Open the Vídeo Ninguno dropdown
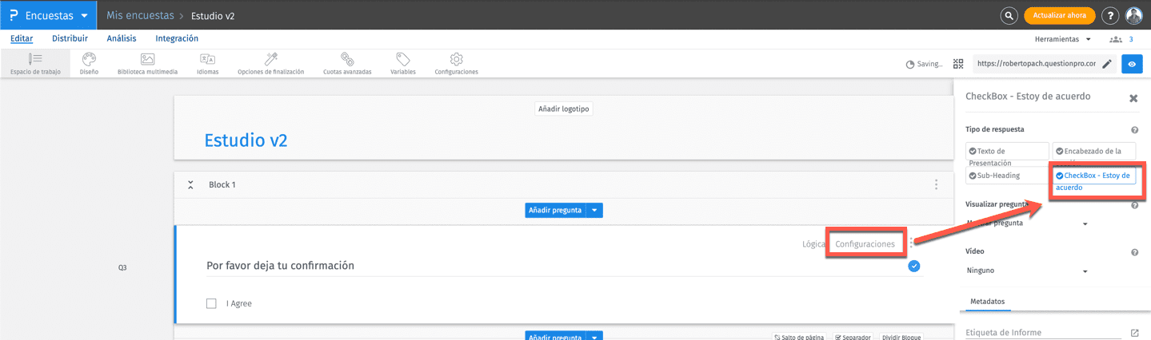The width and height of the screenshot is (1151, 340). (x=1028, y=271)
